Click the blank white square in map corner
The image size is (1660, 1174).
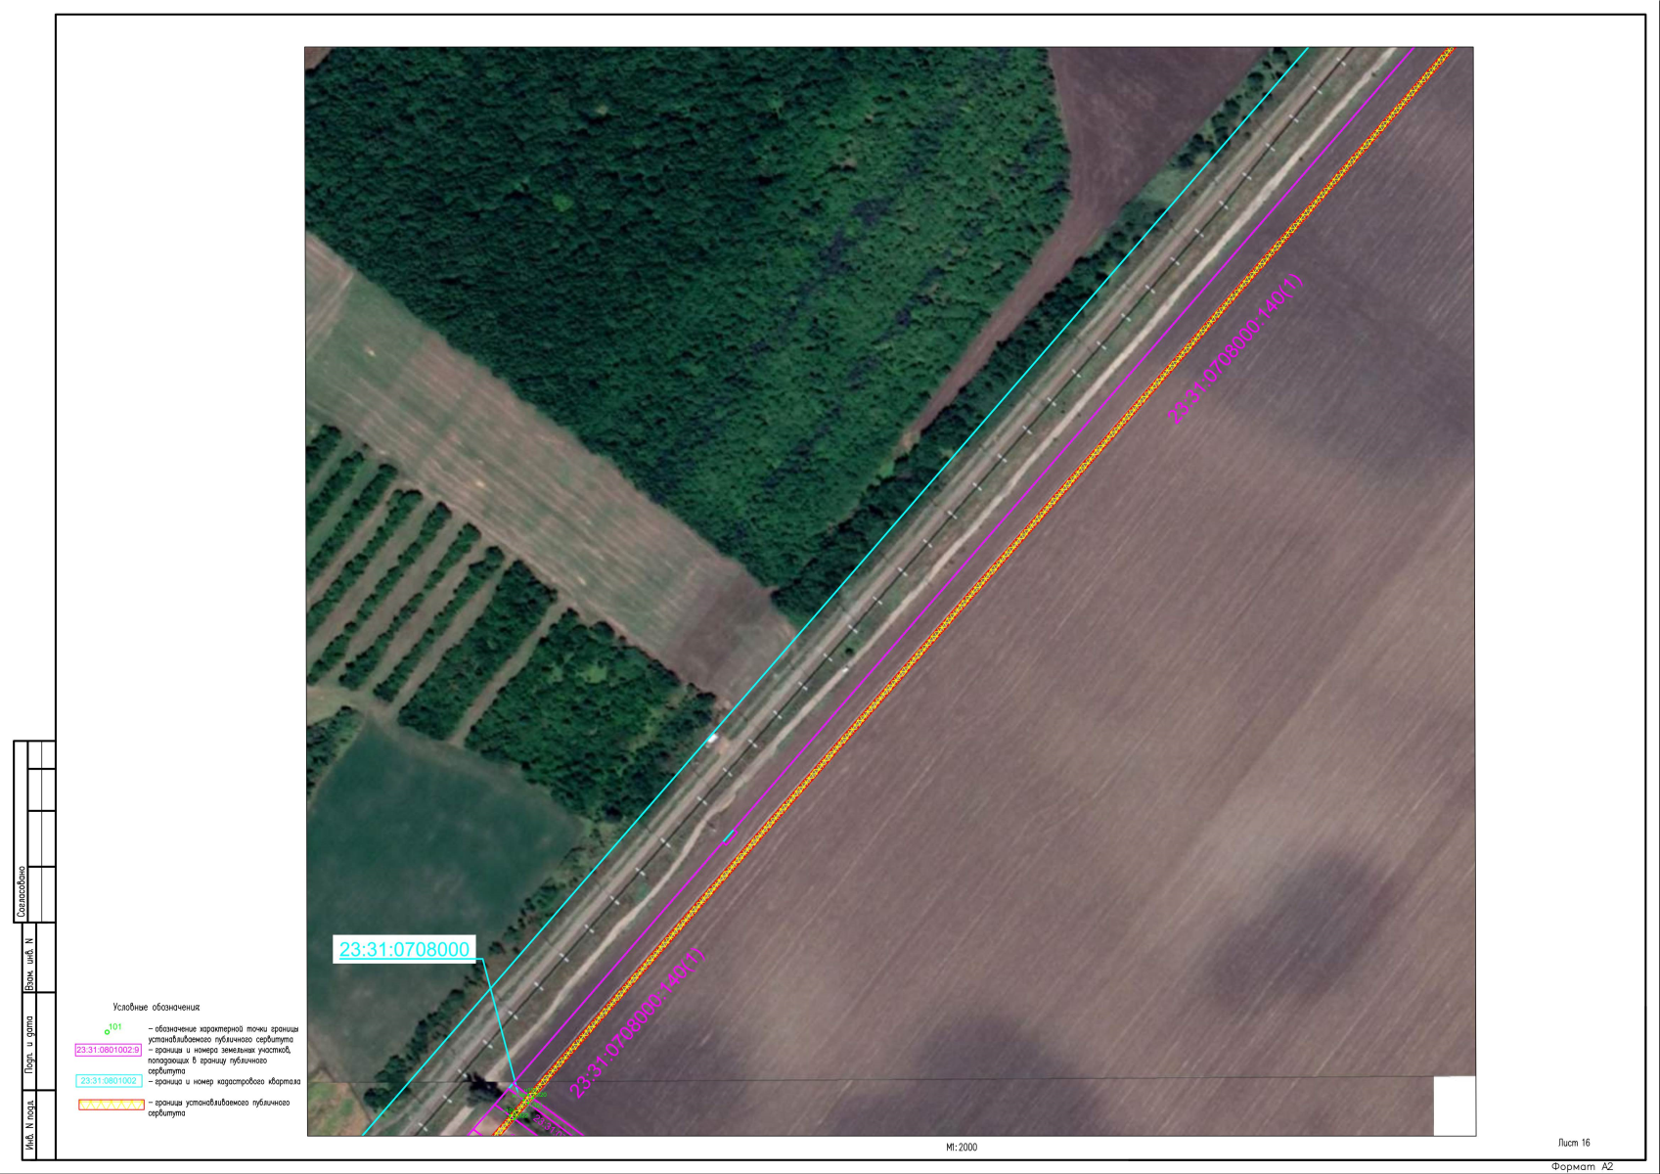(1454, 1106)
